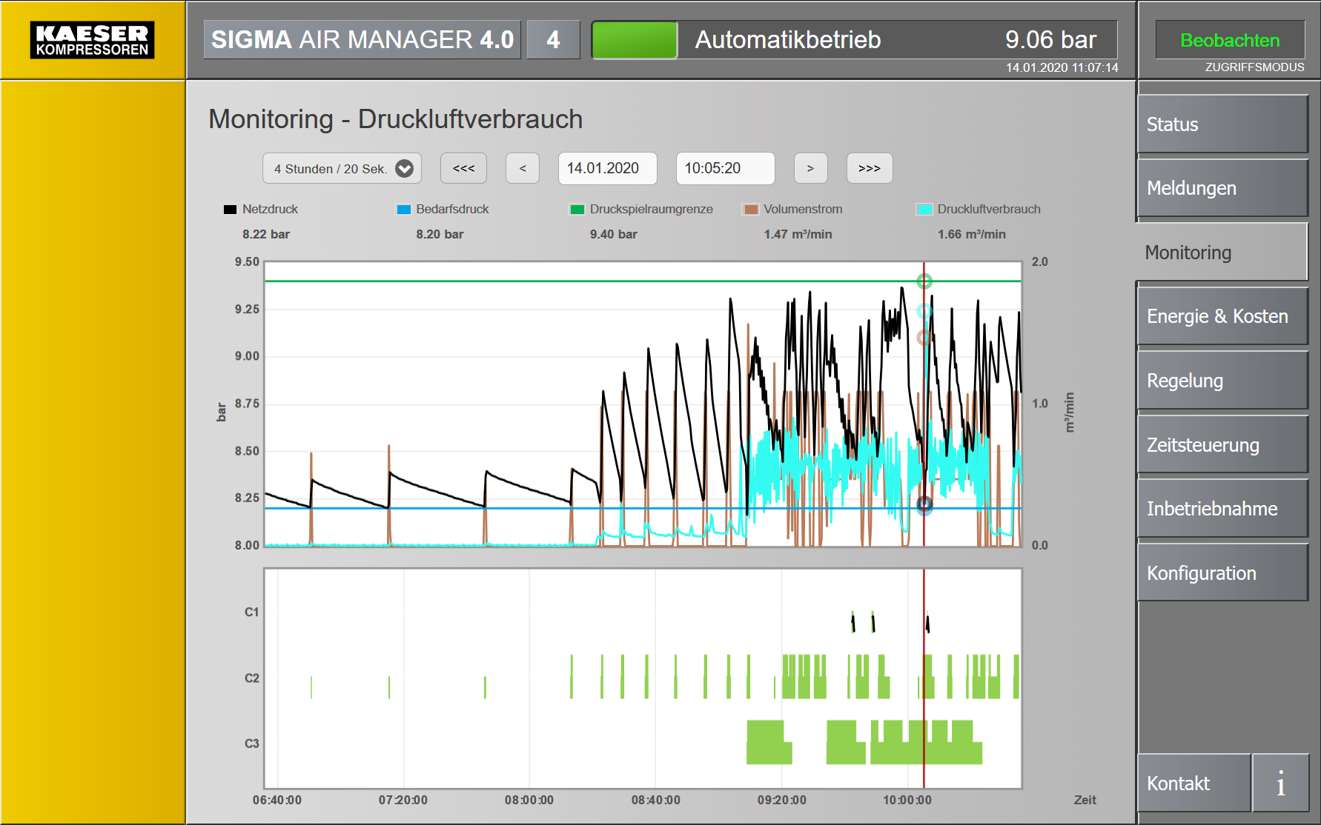Click the C1 compressor row label
This screenshot has width=1321, height=825.
tap(252, 612)
